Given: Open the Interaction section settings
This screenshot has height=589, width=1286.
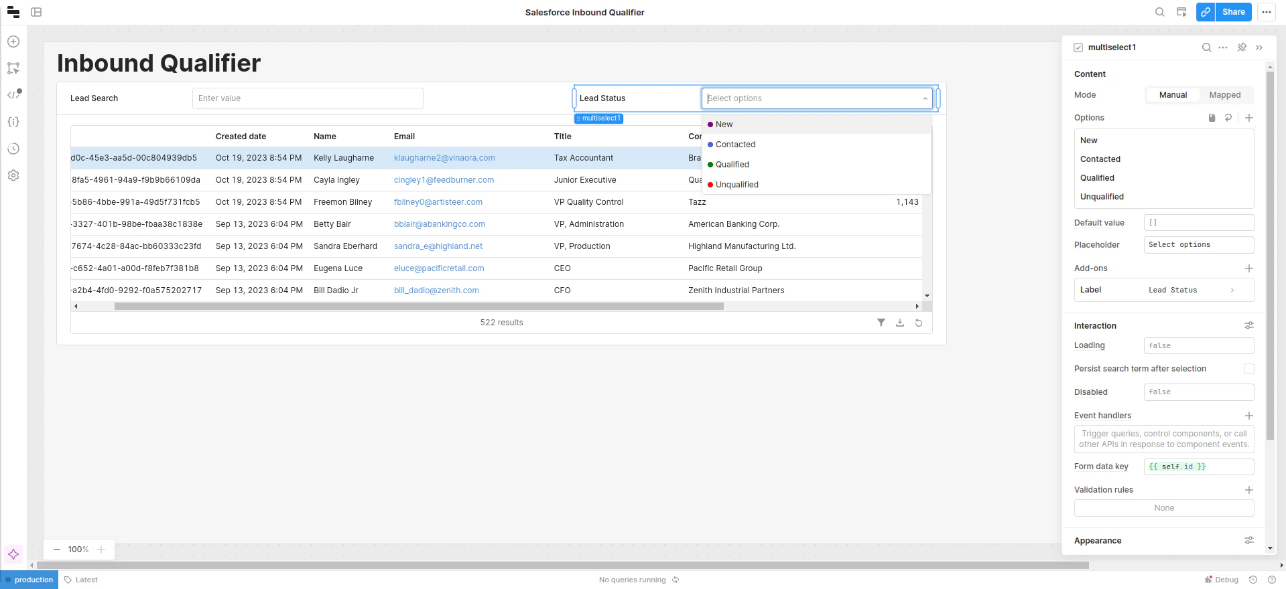Looking at the screenshot, I should (1249, 326).
